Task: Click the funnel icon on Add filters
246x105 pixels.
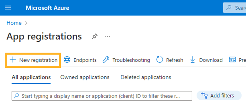Action: pyautogui.click(x=204, y=95)
